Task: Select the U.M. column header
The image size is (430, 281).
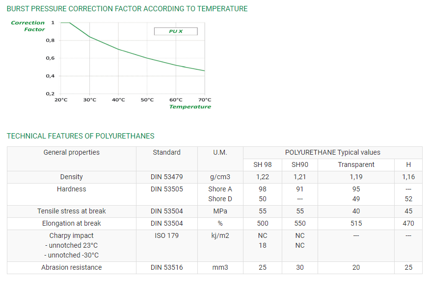Action: (220, 152)
